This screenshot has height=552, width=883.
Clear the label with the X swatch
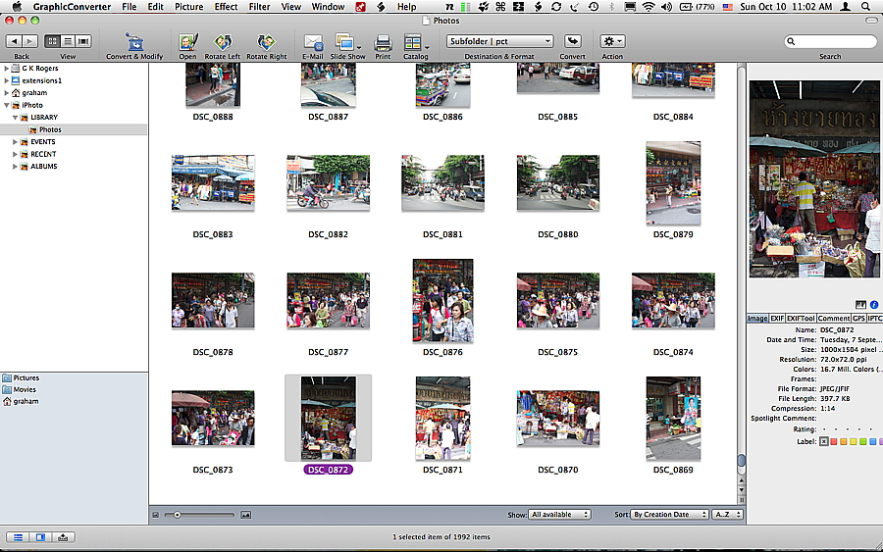click(824, 442)
